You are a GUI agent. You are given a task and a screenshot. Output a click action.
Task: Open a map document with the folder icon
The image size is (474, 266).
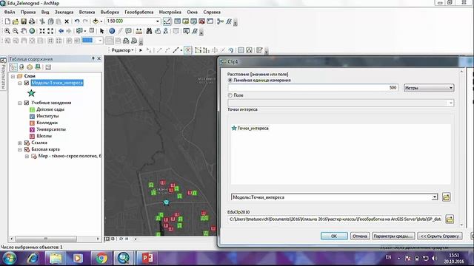coord(16,21)
